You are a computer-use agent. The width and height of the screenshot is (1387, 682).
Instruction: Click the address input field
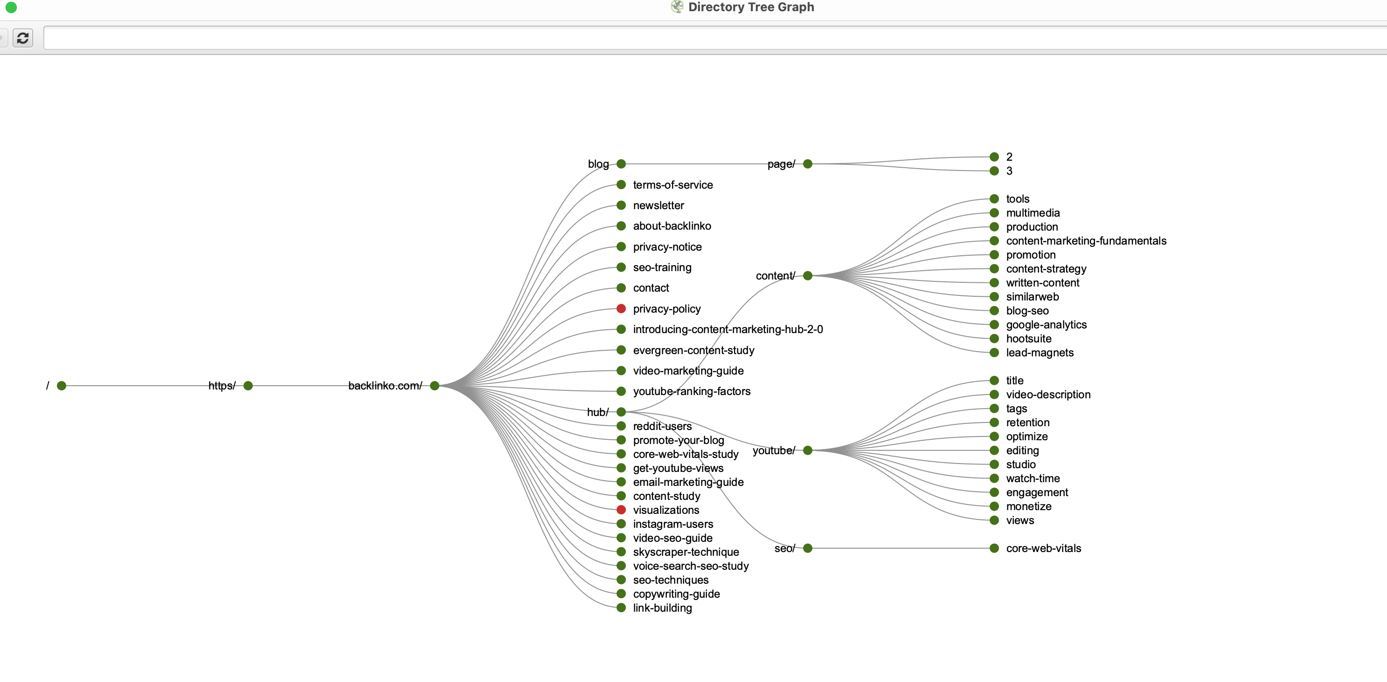tap(715, 38)
